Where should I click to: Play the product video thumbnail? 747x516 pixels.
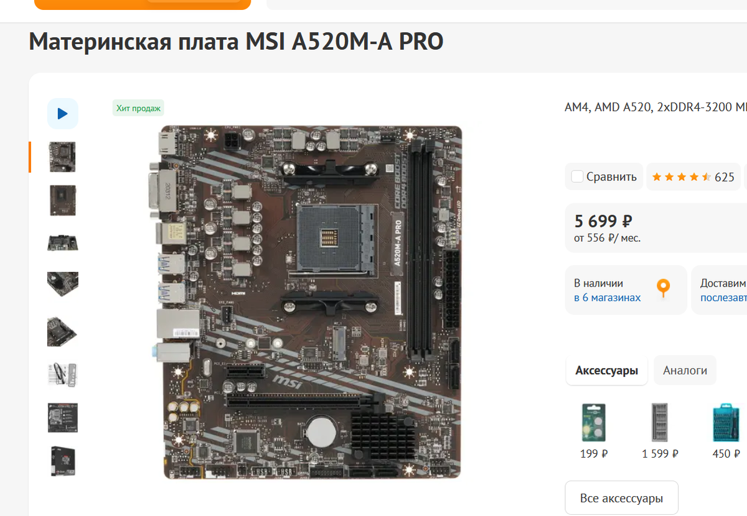[62, 114]
